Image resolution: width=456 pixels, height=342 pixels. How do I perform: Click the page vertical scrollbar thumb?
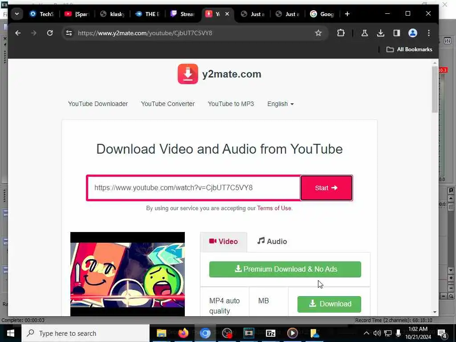(x=435, y=89)
